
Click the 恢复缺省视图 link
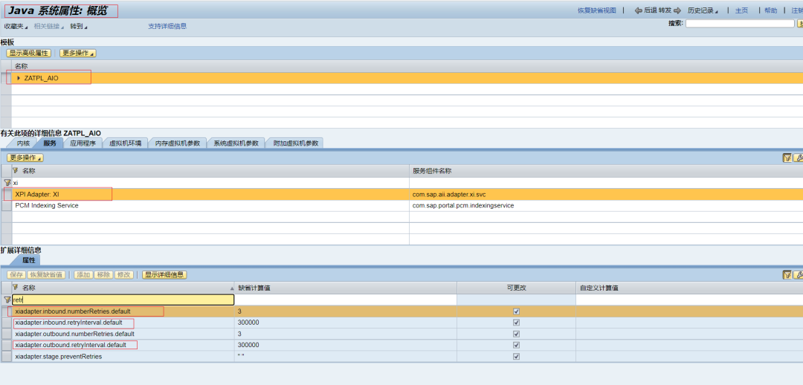coord(596,10)
